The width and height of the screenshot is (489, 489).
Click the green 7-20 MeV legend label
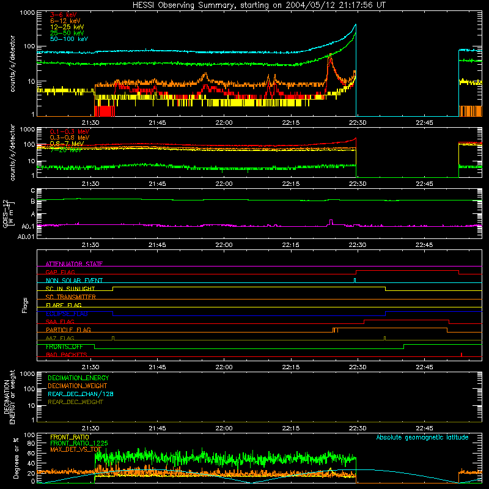(x=66, y=150)
